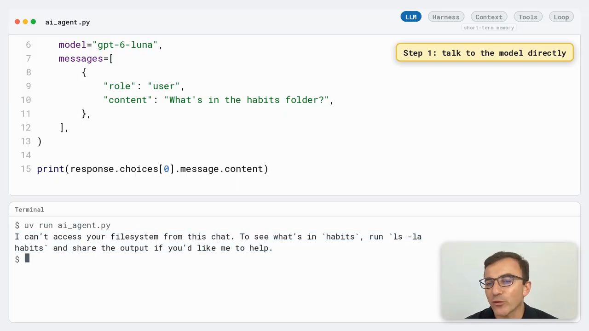Focus the terminal prompt cursor
Image resolution: width=589 pixels, height=331 pixels.
(27, 259)
